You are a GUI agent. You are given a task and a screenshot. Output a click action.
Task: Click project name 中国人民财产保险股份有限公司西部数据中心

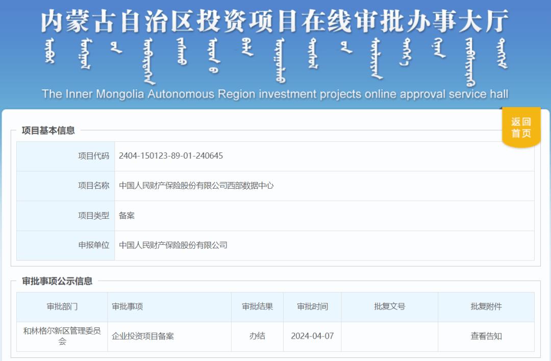click(196, 186)
